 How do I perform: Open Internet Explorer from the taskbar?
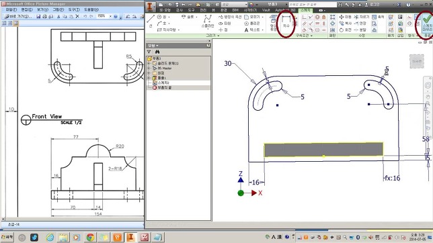[x=50, y=237]
